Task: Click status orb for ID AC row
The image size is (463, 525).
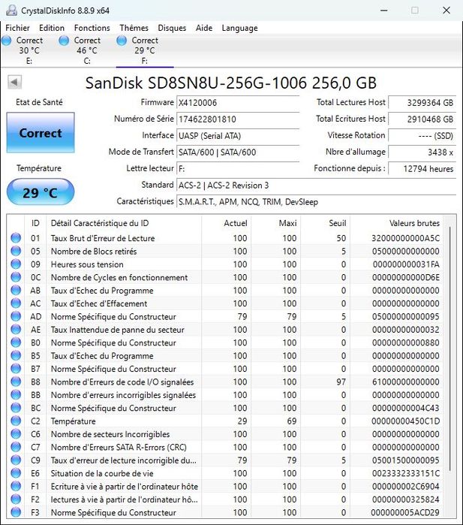Action: click(16, 303)
